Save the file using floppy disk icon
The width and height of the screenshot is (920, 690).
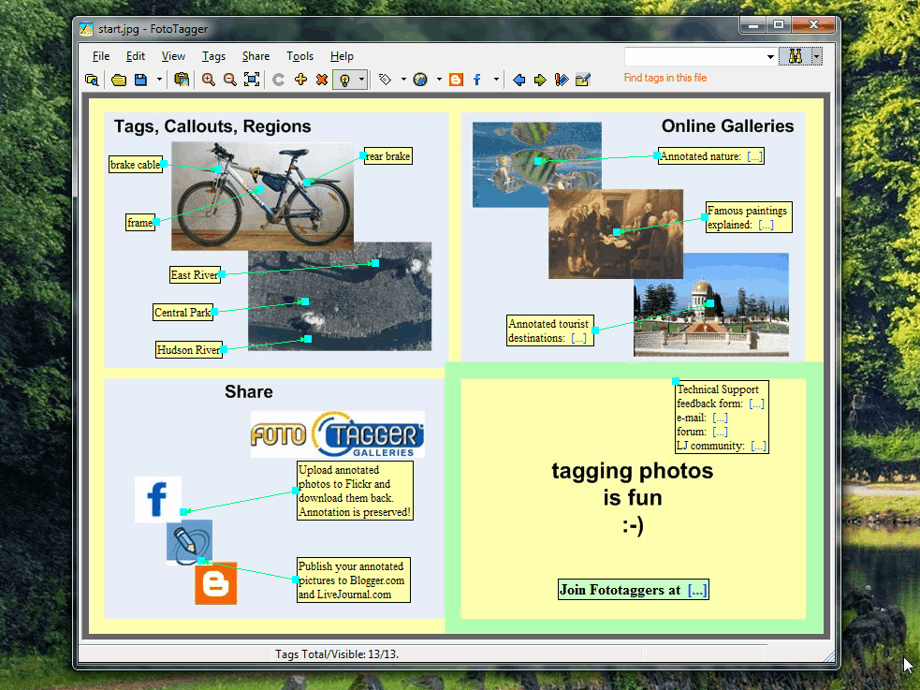coord(140,80)
